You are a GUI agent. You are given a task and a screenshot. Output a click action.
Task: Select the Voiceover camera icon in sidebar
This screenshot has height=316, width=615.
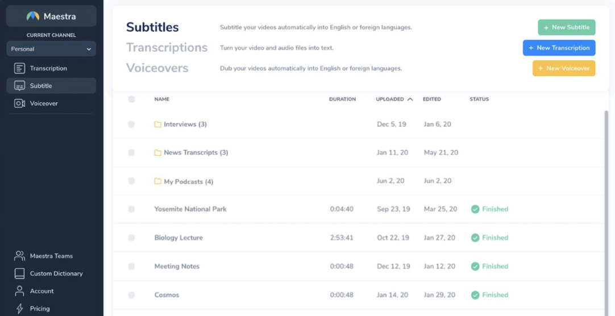(x=20, y=103)
